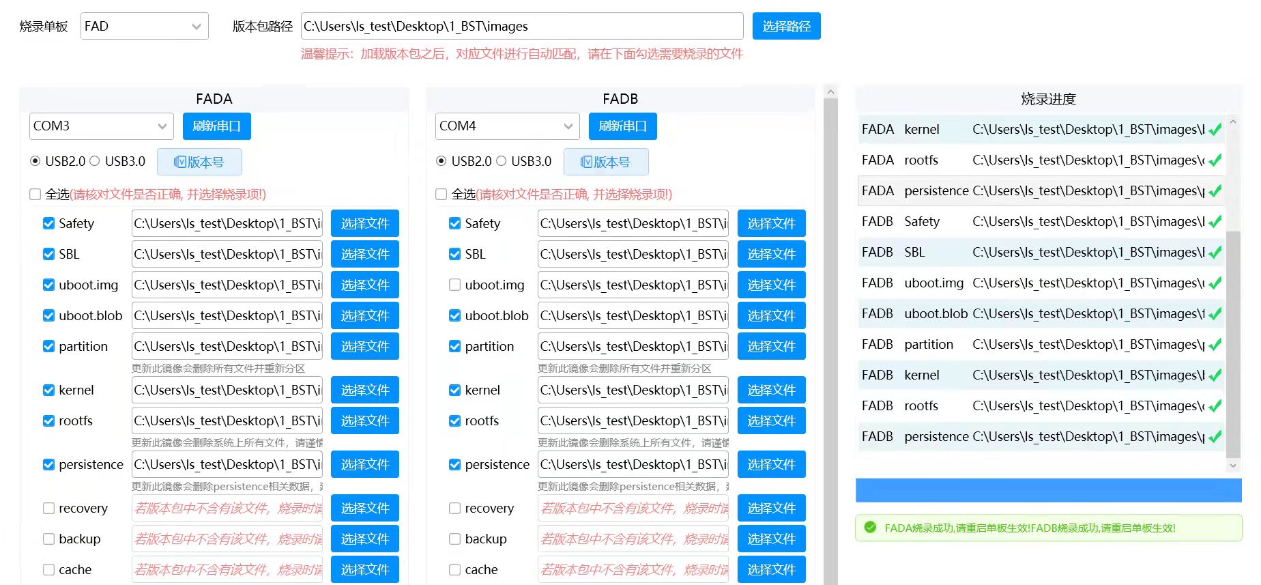Click 选择文件 for FADB rootfs
Viewport: 1261px width, 585px height.
coord(771,420)
